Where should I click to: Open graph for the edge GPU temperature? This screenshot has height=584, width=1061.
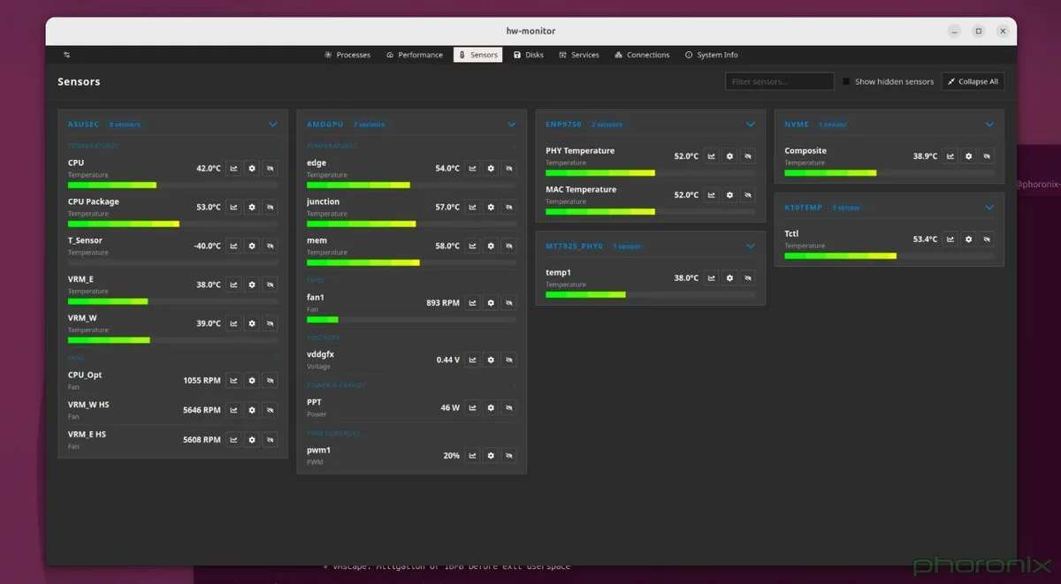click(x=472, y=168)
